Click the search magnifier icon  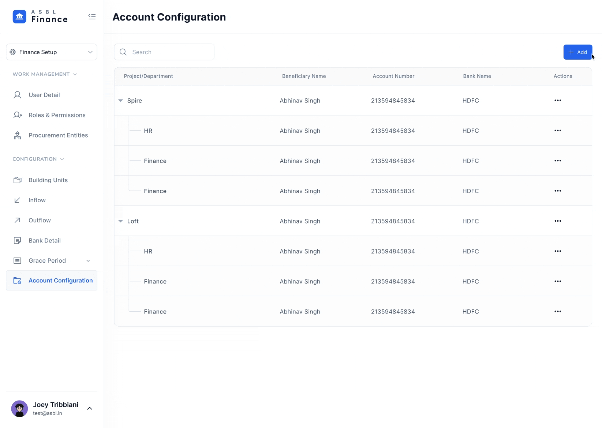pyautogui.click(x=123, y=52)
